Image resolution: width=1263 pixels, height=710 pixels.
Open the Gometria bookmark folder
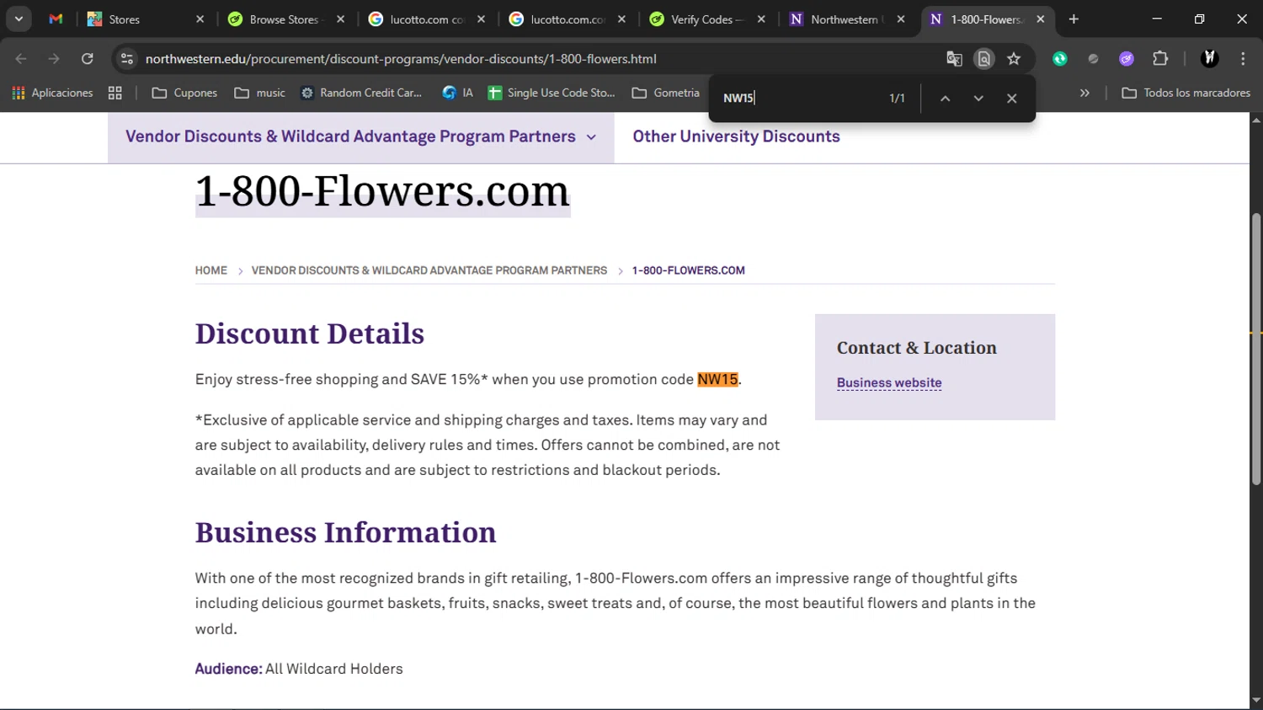(666, 93)
